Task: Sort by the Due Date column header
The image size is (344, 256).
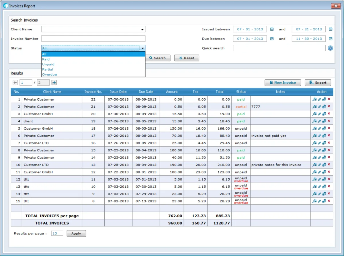Action: [x=146, y=92]
